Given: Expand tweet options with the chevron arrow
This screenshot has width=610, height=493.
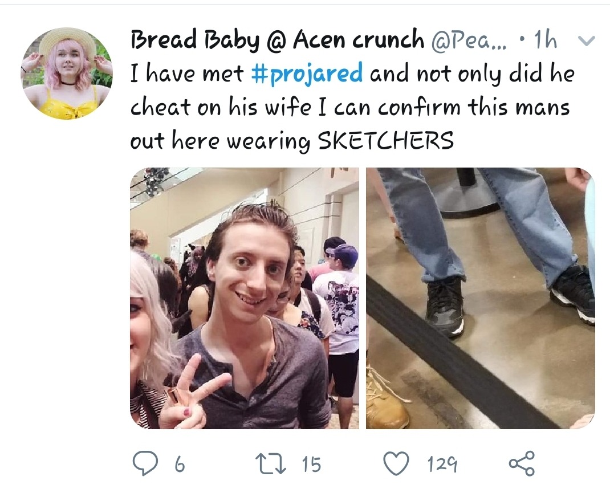Looking at the screenshot, I should click(x=587, y=40).
